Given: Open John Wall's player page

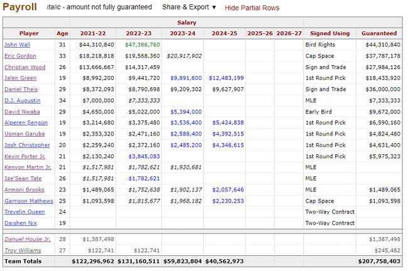Looking at the screenshot, I should click(x=16, y=45).
